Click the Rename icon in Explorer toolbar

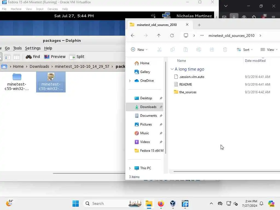pyautogui.click(x=199, y=50)
